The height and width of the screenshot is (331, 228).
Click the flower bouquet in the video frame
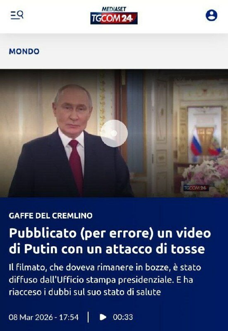206,173
